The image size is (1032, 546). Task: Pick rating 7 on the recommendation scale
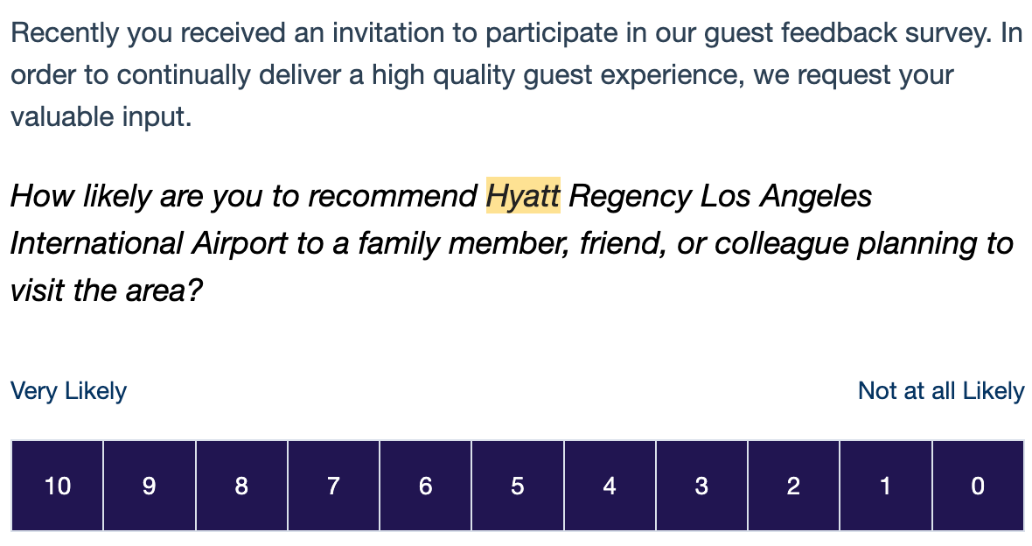[x=334, y=486]
